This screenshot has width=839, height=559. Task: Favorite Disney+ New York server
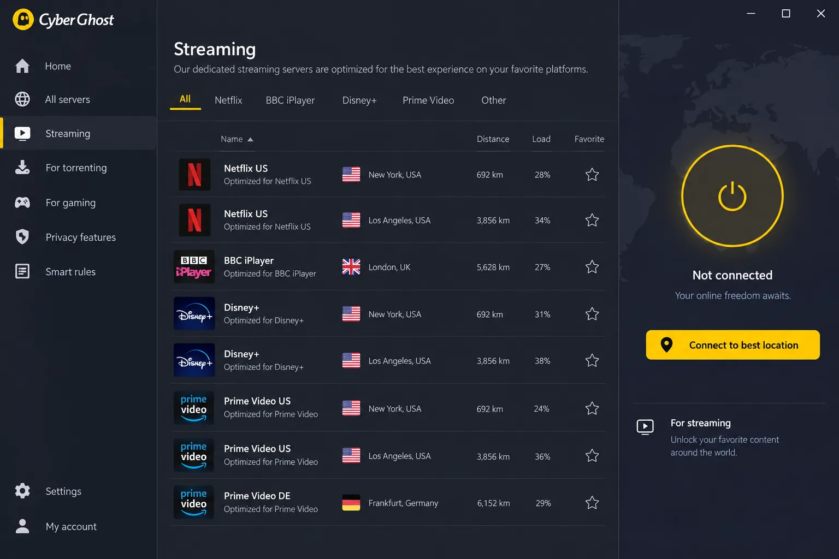pos(592,314)
